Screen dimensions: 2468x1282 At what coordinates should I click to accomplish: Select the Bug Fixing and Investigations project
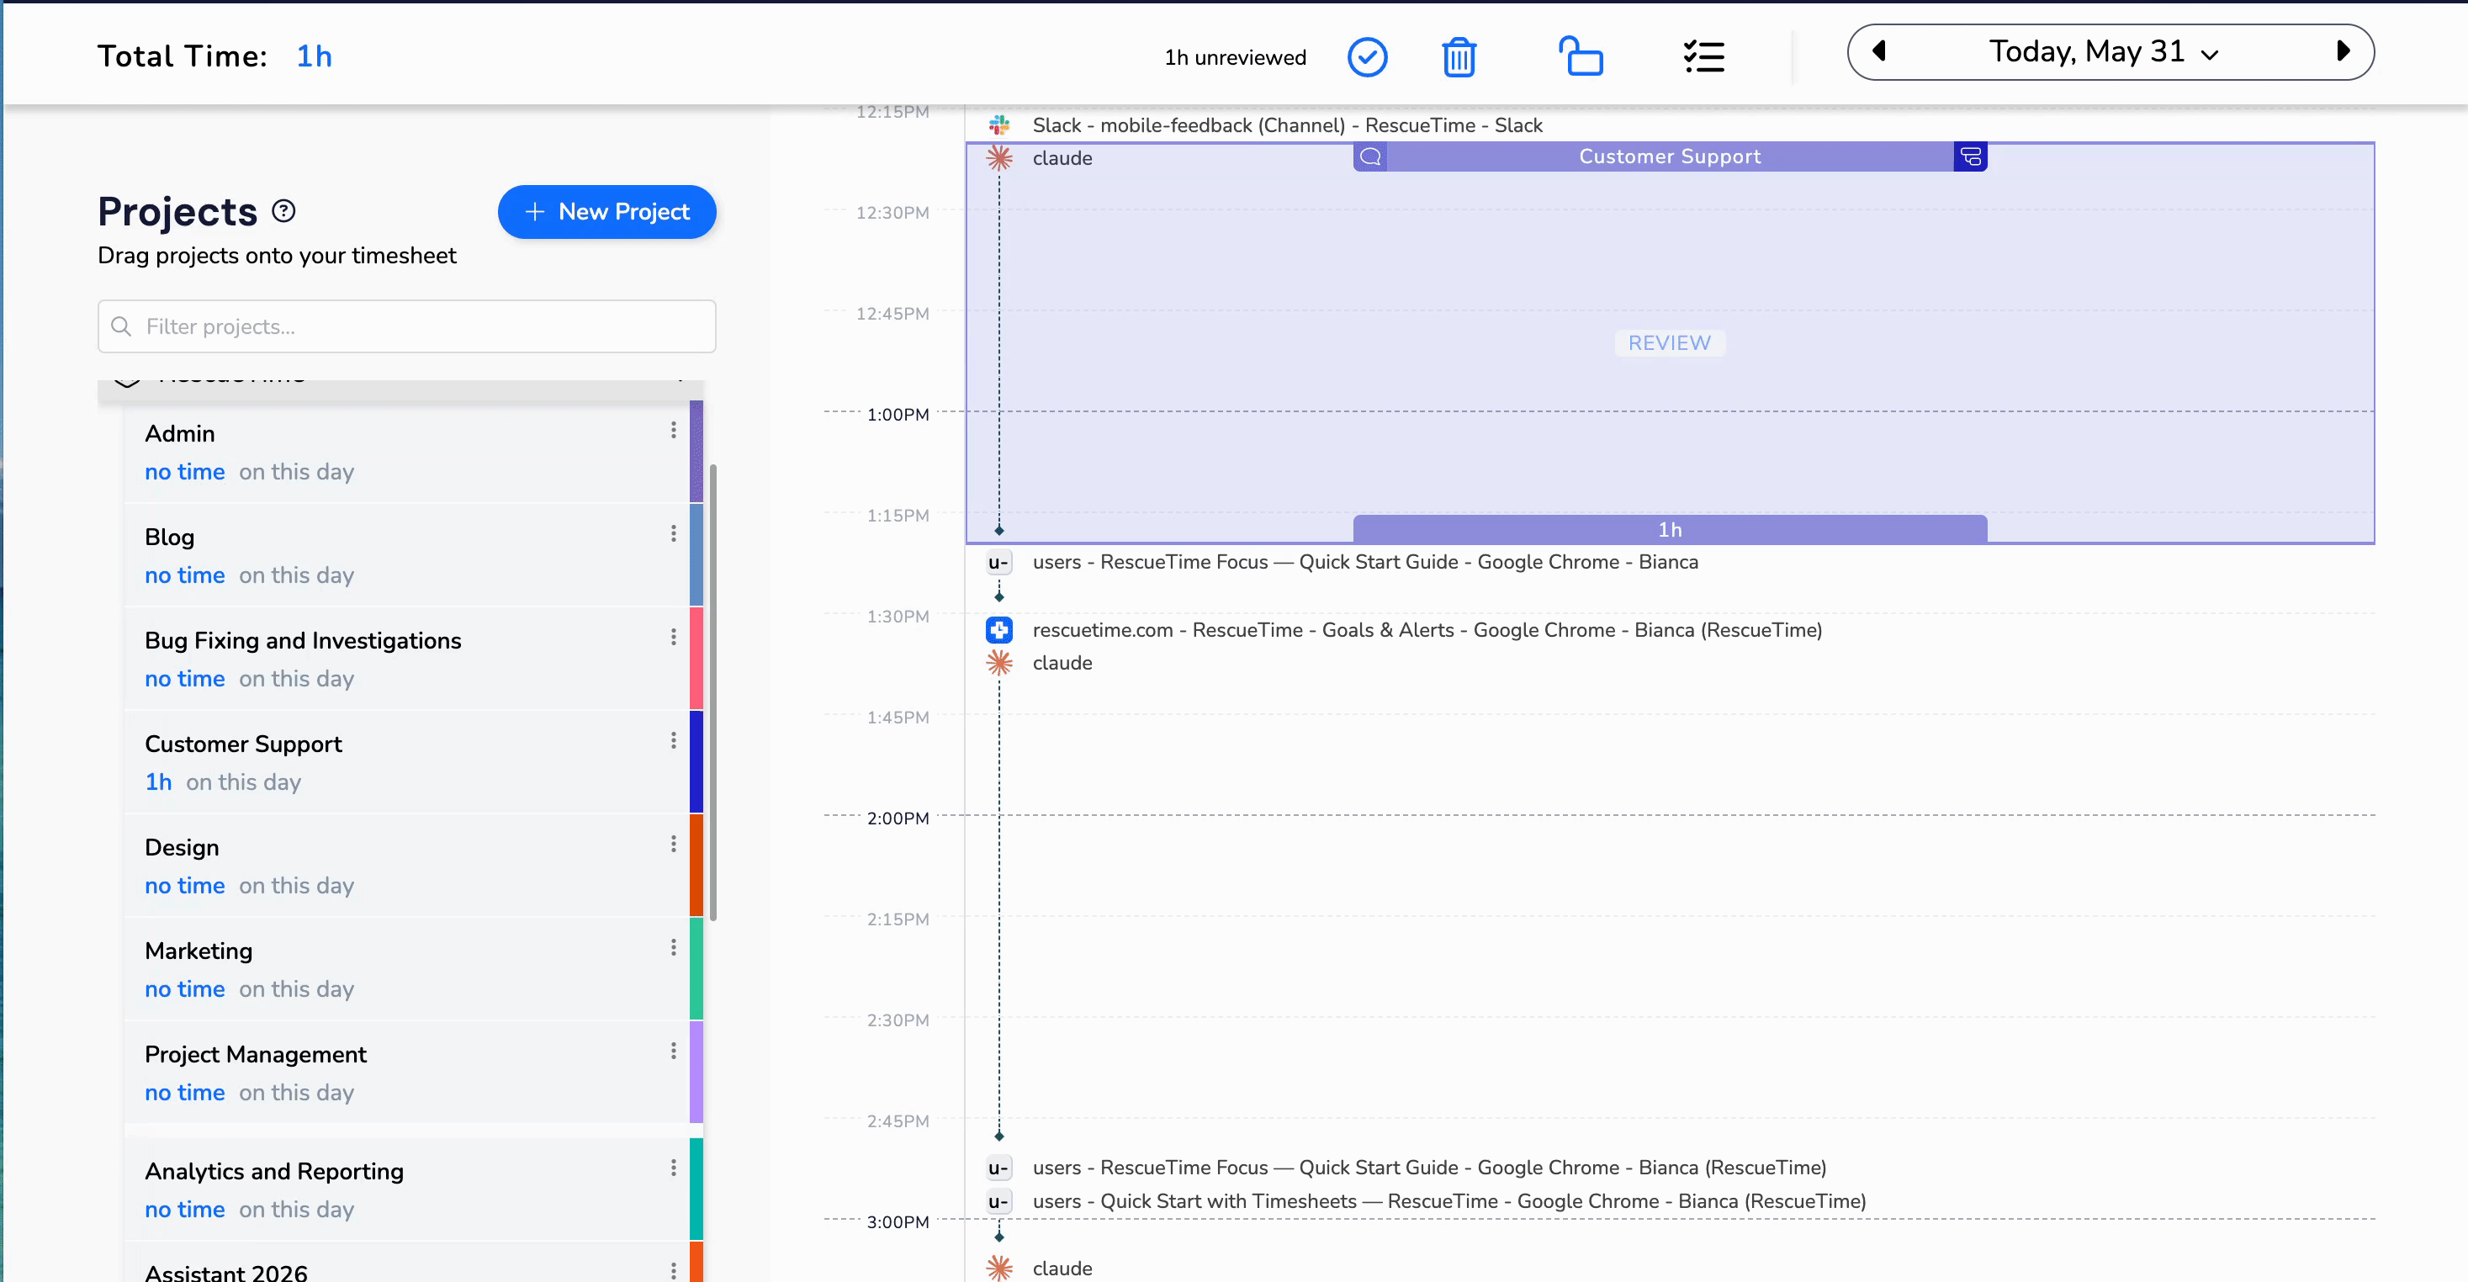407,659
